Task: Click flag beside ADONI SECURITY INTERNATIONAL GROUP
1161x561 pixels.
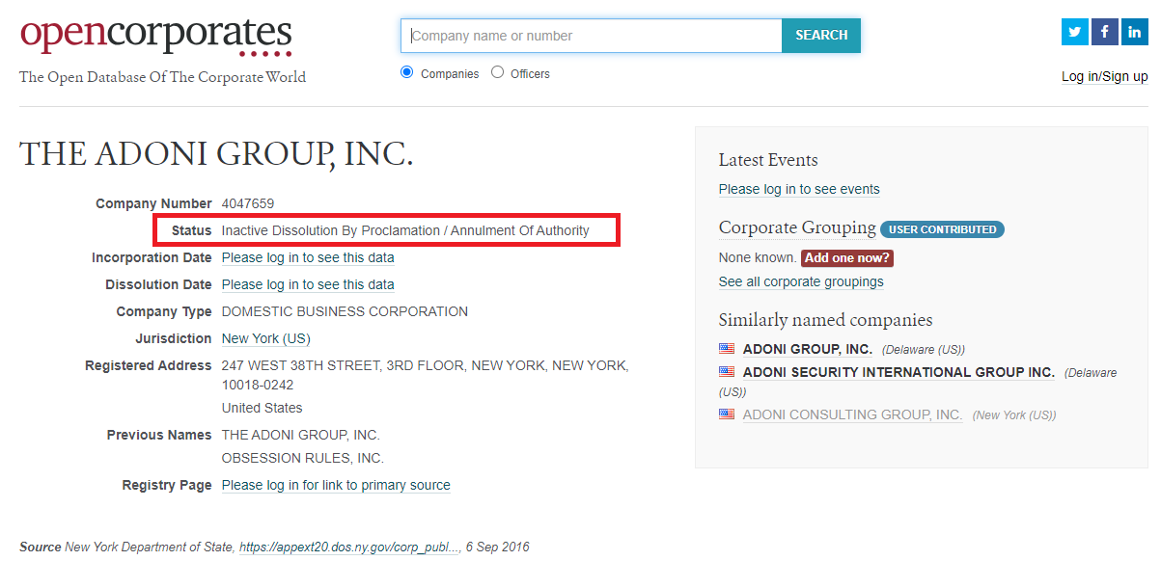Action: pyautogui.click(x=727, y=372)
